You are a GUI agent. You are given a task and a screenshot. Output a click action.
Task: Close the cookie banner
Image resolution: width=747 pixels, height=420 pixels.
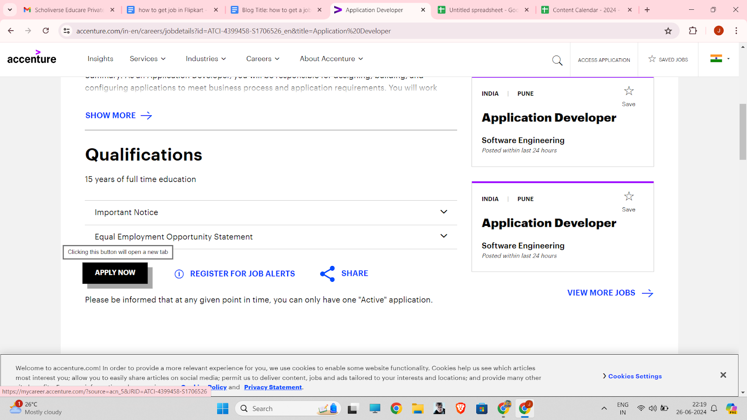pos(723,375)
